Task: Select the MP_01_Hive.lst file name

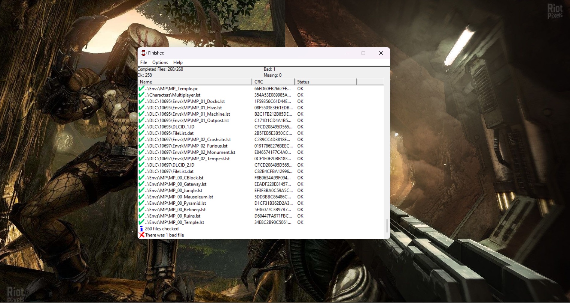Action: point(183,108)
